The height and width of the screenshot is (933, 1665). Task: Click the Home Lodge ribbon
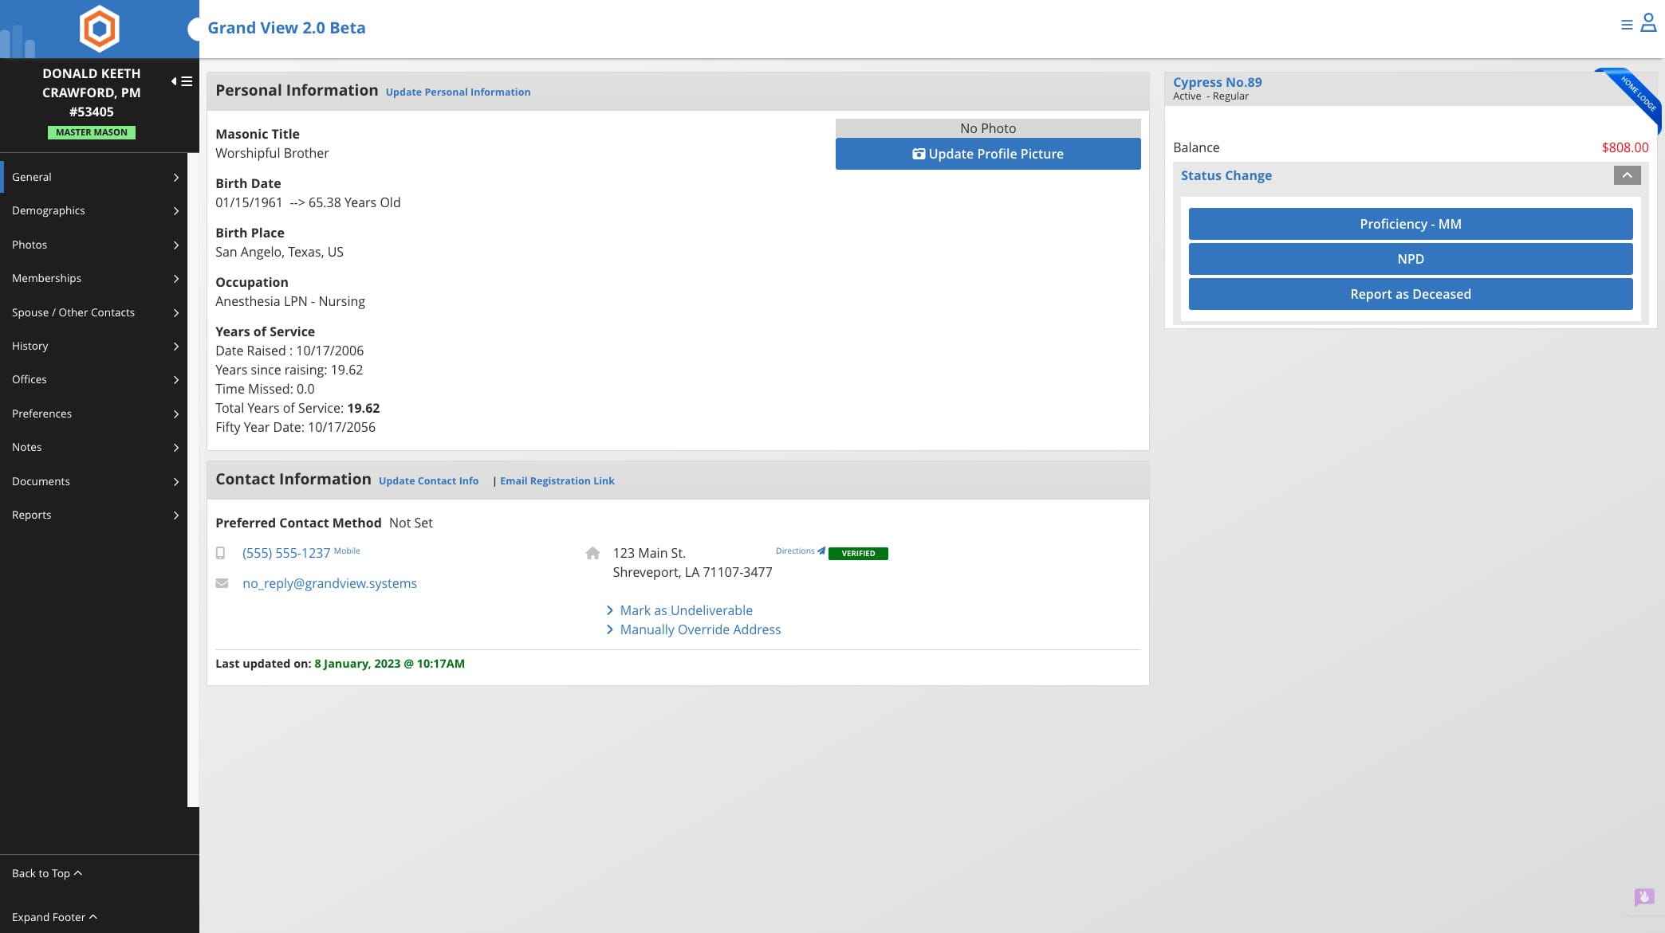pos(1634,97)
